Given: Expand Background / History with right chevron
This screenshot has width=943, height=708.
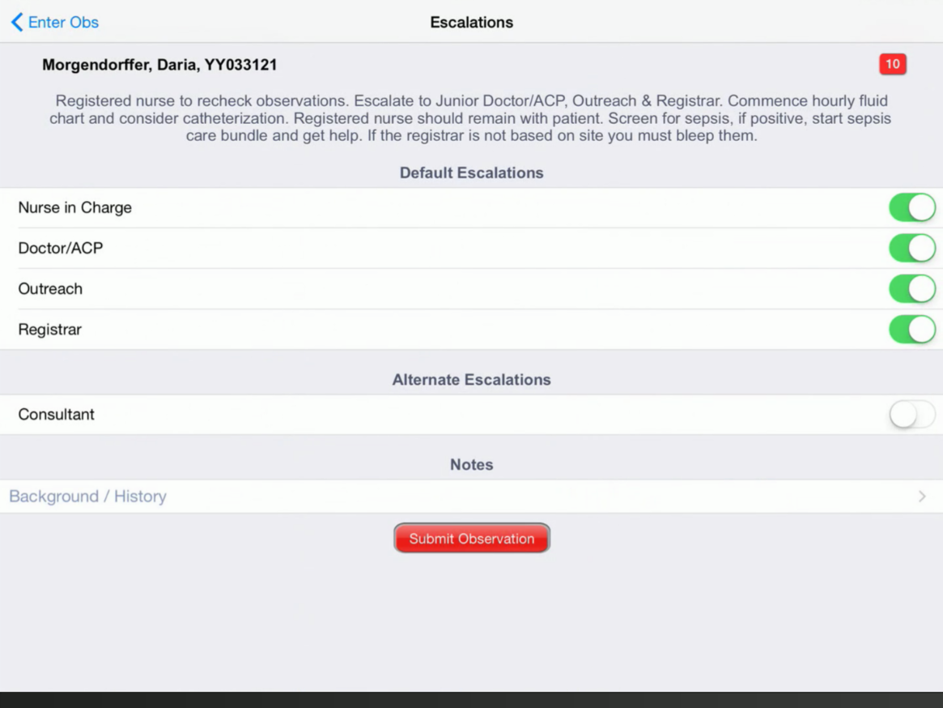Looking at the screenshot, I should (922, 497).
